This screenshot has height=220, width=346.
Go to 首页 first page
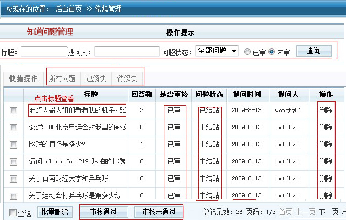coord(285,212)
